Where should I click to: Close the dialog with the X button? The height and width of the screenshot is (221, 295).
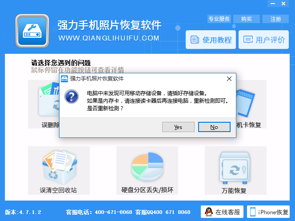229,79
